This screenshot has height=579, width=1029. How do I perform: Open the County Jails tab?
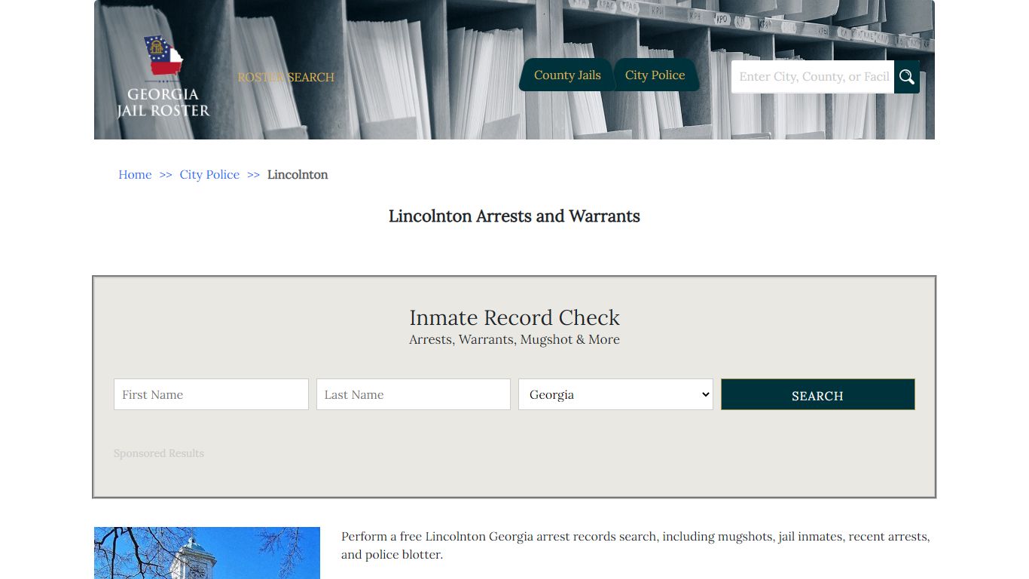pos(567,75)
